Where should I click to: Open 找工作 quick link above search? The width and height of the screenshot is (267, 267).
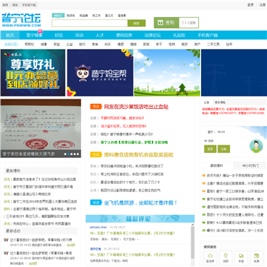(96, 16)
